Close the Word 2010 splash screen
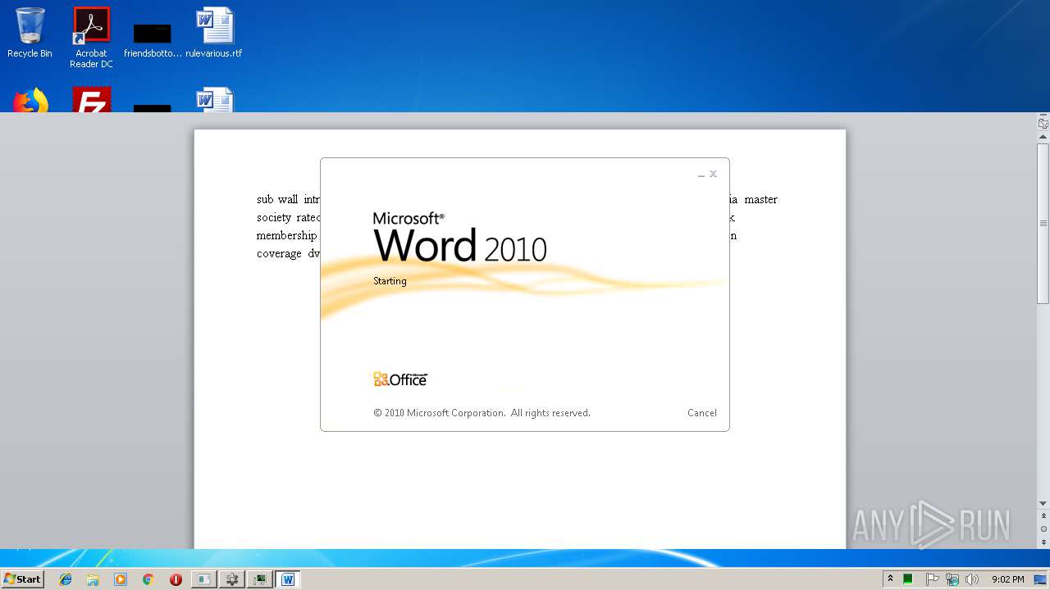1050x590 pixels. [714, 174]
